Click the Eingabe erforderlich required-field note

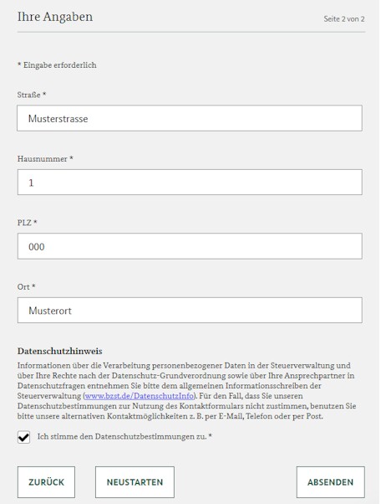(57, 65)
